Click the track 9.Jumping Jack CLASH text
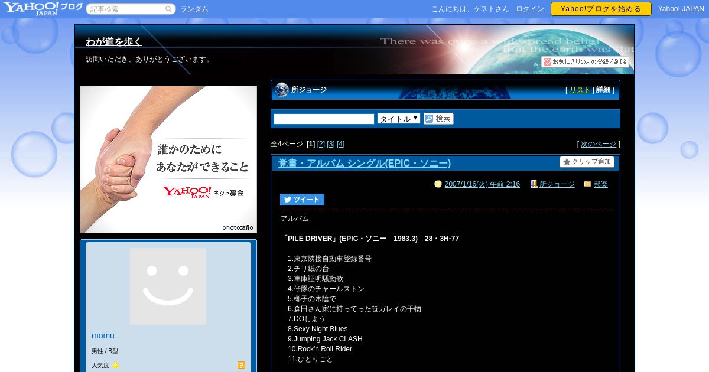The height and width of the screenshot is (372, 709). (325, 339)
